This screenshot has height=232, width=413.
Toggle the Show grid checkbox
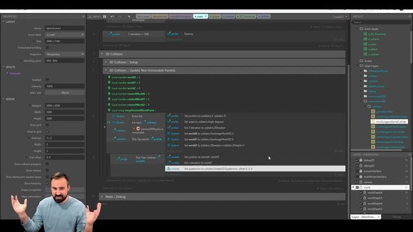tap(47, 125)
